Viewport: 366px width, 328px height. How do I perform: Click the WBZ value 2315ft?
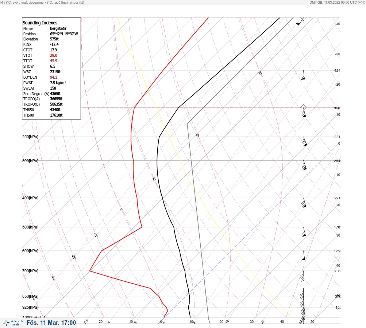point(55,72)
